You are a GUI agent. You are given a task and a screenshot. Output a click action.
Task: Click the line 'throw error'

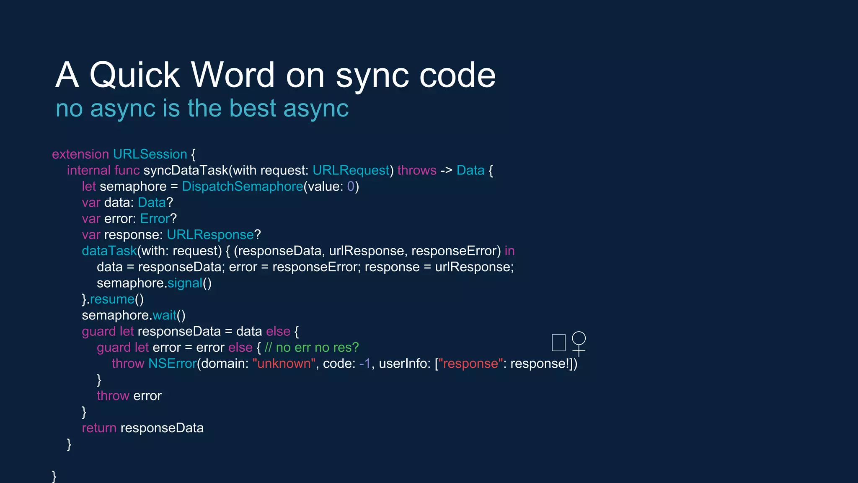click(129, 396)
